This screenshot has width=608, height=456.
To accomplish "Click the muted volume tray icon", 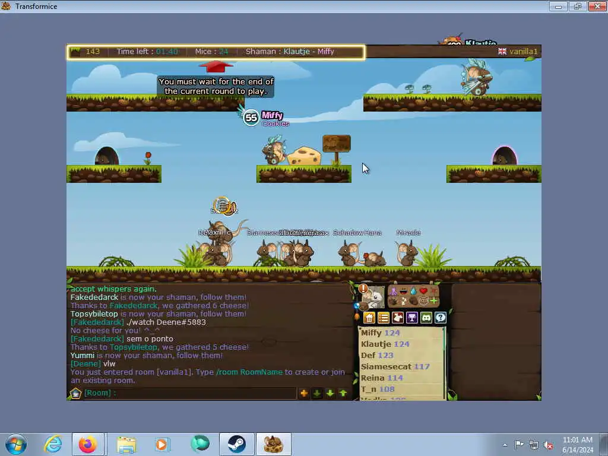I will 548,445.
